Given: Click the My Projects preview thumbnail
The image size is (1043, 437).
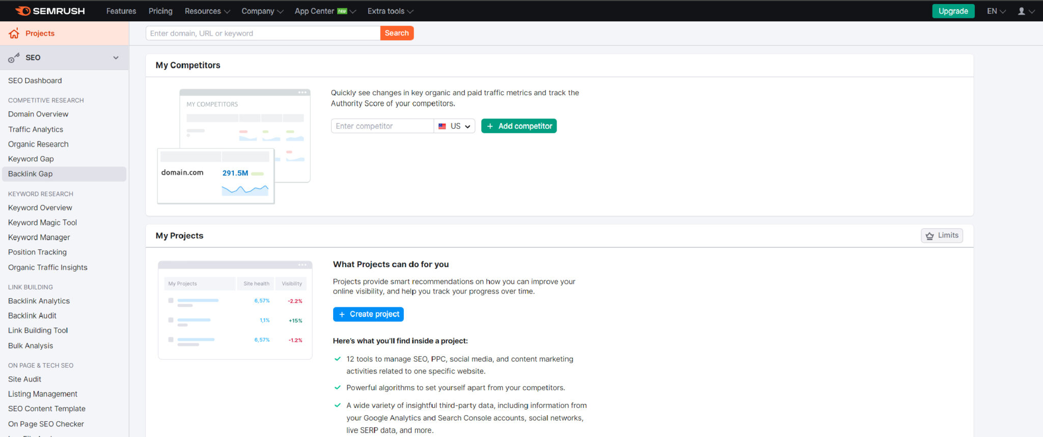Looking at the screenshot, I should tap(235, 310).
